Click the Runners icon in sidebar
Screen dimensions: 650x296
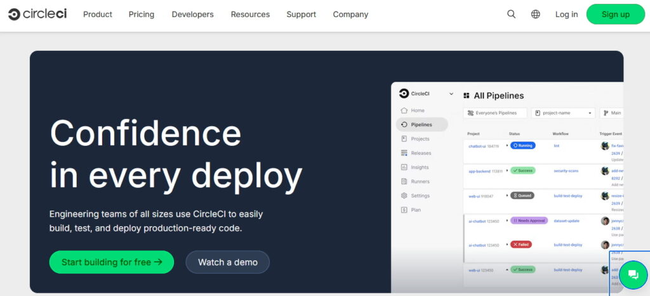(x=404, y=182)
